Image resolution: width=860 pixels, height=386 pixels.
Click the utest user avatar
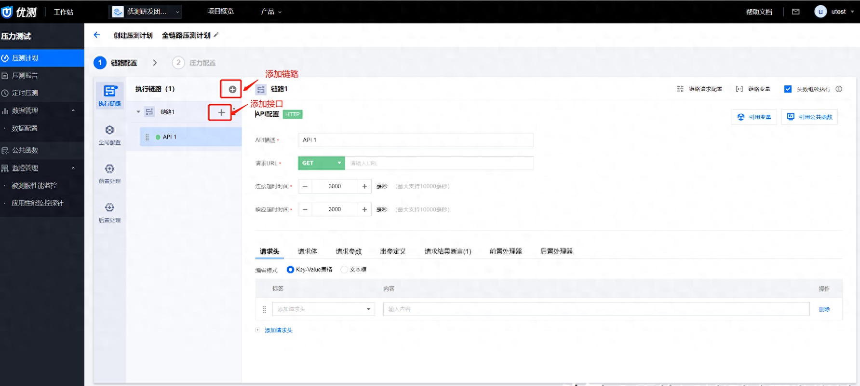(x=820, y=12)
